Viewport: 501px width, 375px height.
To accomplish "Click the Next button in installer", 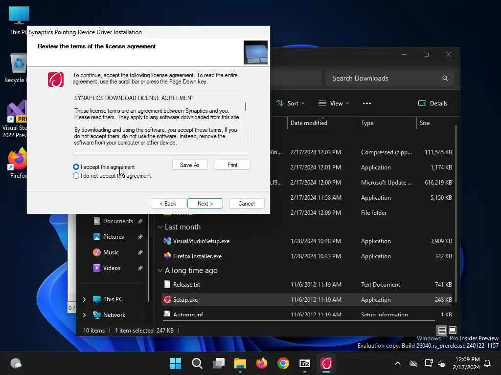I will coord(205,204).
